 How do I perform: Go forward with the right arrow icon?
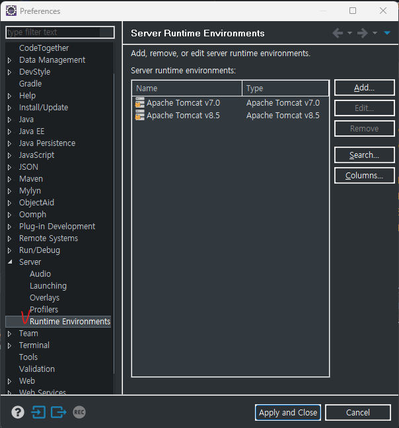pyautogui.click(x=363, y=33)
